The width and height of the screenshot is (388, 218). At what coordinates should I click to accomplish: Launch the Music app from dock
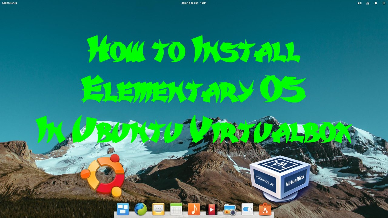194,209
